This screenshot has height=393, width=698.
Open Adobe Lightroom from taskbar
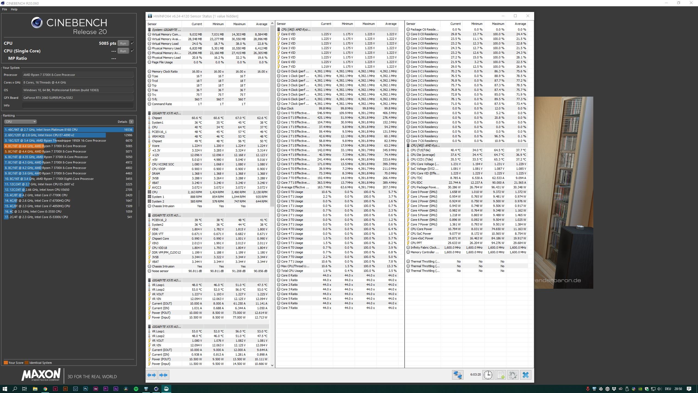(x=76, y=389)
